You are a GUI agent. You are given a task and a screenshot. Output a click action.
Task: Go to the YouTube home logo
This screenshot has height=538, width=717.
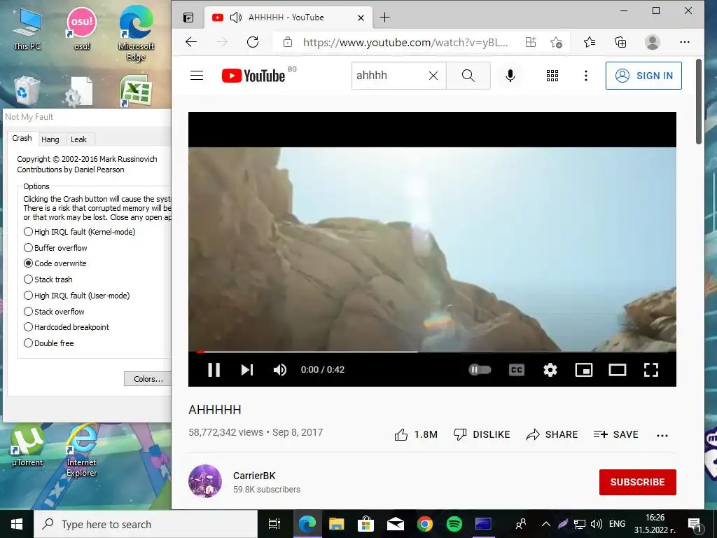[x=253, y=76]
